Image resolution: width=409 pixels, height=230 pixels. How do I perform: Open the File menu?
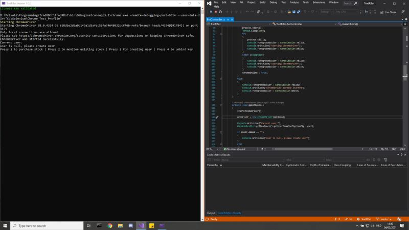click(x=216, y=3)
